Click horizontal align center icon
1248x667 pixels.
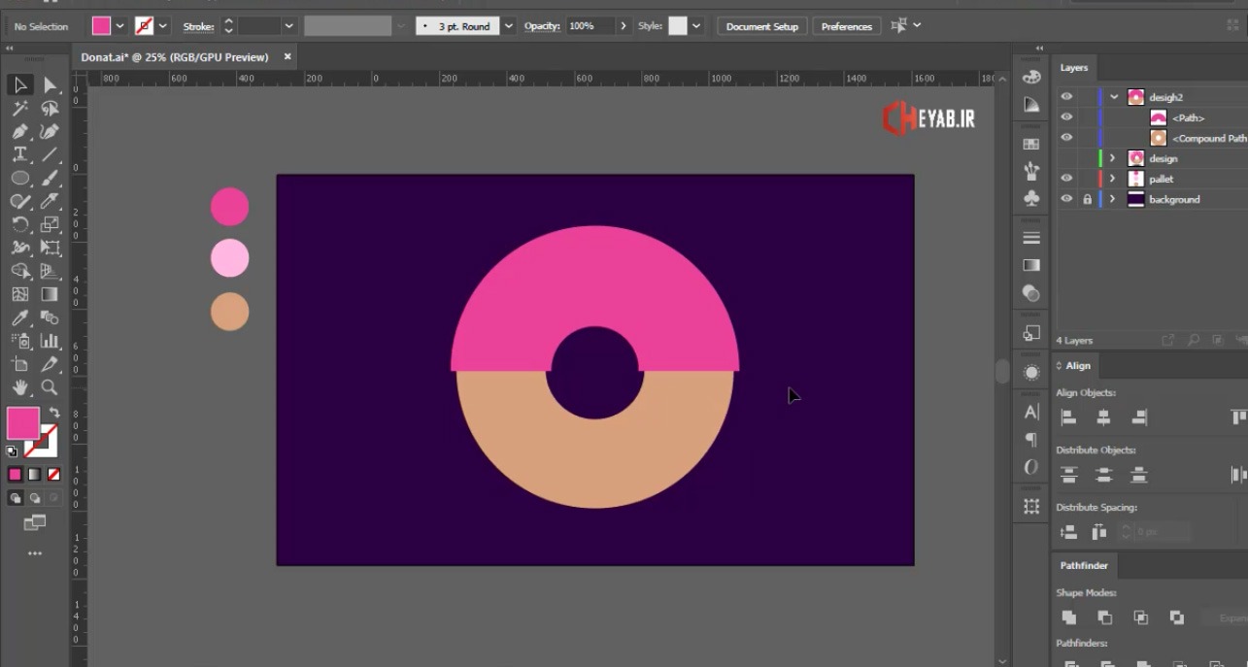[1103, 417]
